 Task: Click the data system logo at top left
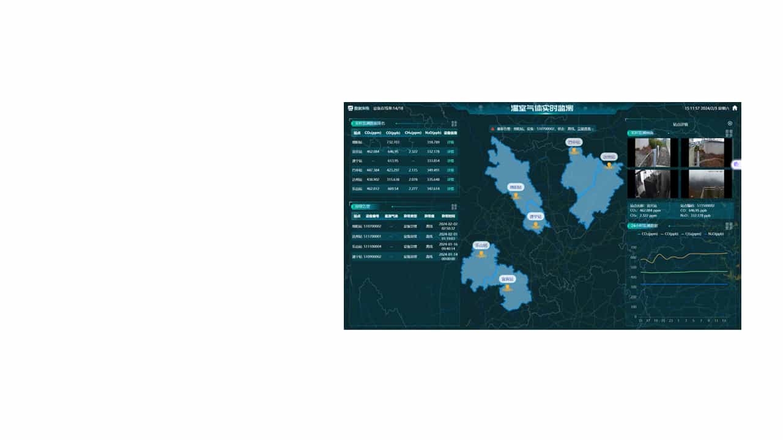351,108
